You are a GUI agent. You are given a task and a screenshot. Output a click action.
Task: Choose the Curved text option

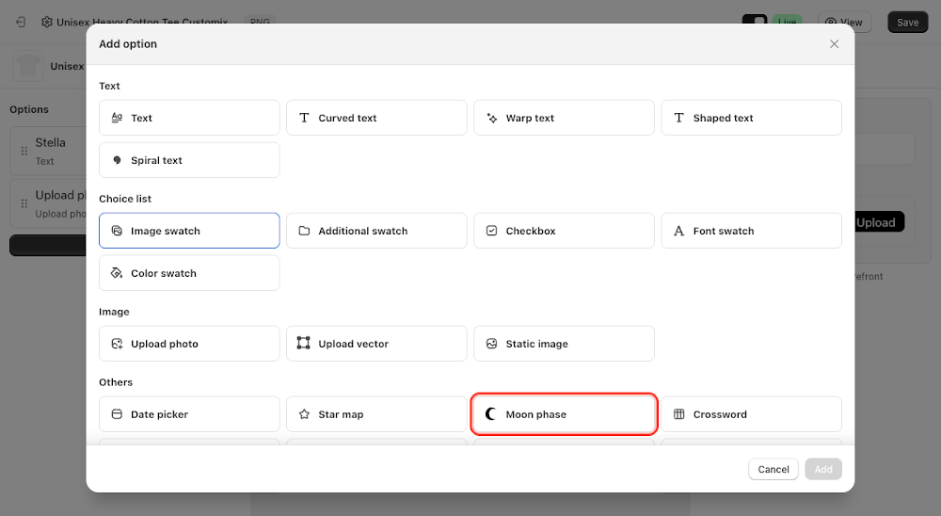376,118
